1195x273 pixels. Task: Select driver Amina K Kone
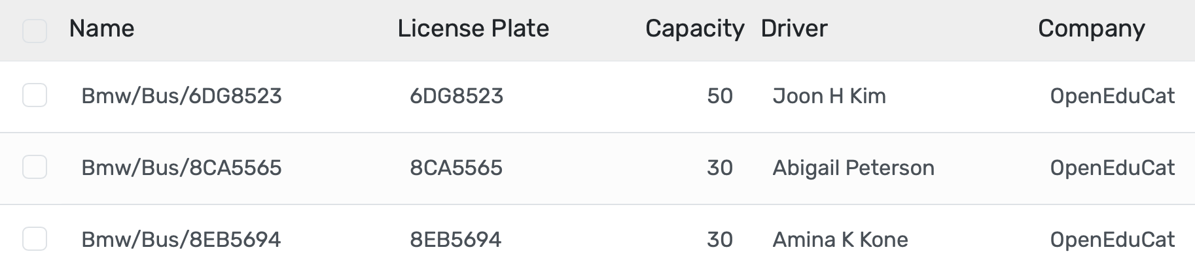tap(840, 240)
